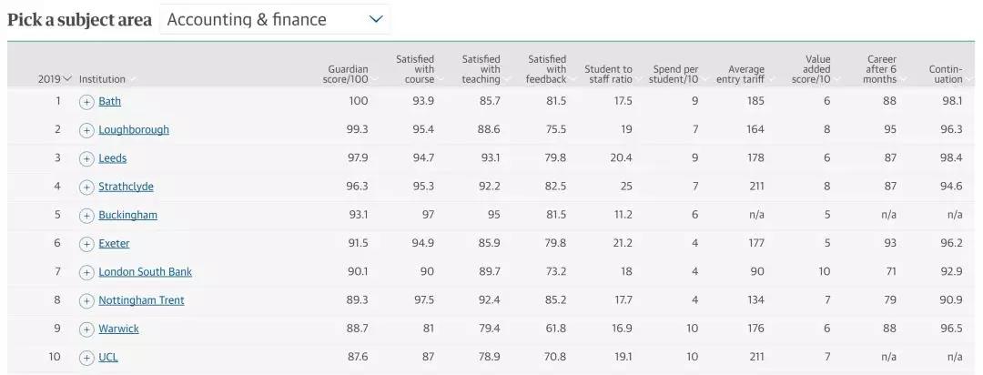Viewport: 983px width, 375px height.
Task: Click plus icon beside Leeds
Action: (86, 158)
